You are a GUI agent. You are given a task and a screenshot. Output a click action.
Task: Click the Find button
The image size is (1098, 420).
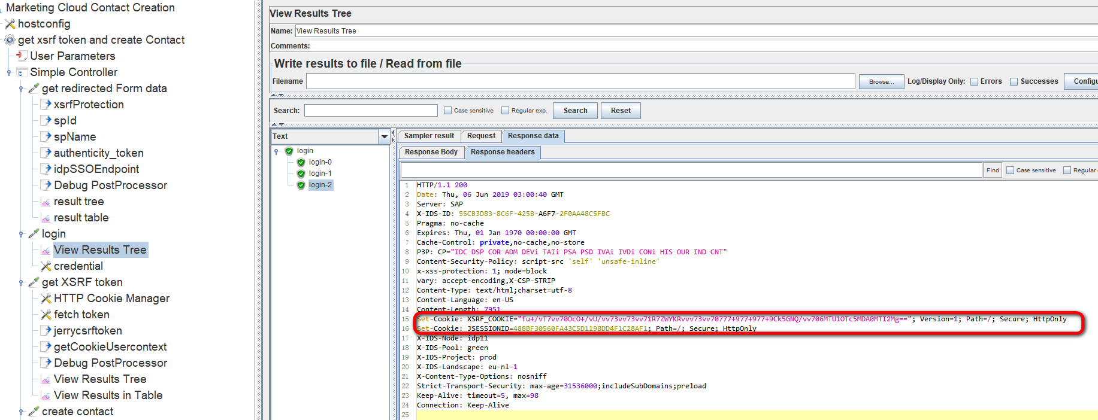(993, 171)
